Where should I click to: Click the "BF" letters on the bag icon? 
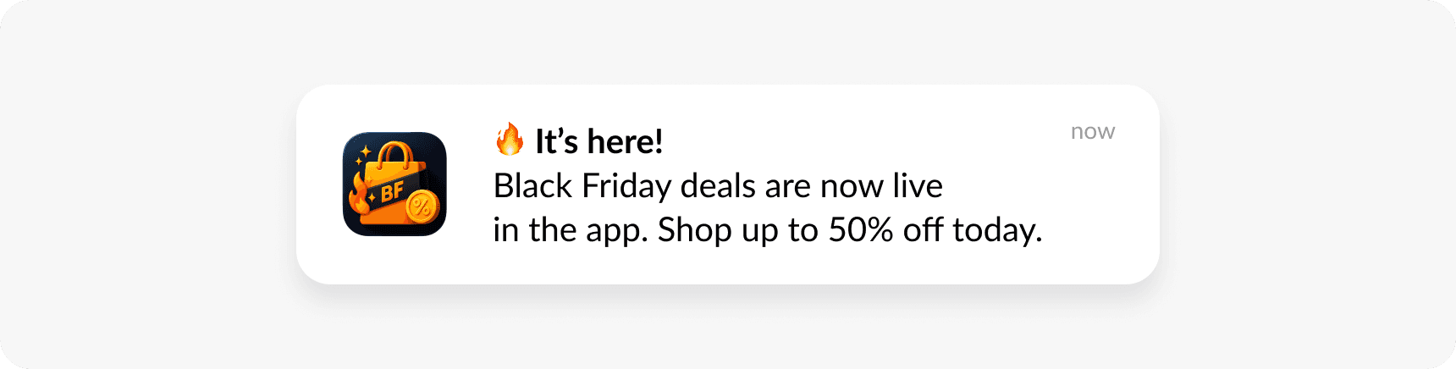coord(392,192)
